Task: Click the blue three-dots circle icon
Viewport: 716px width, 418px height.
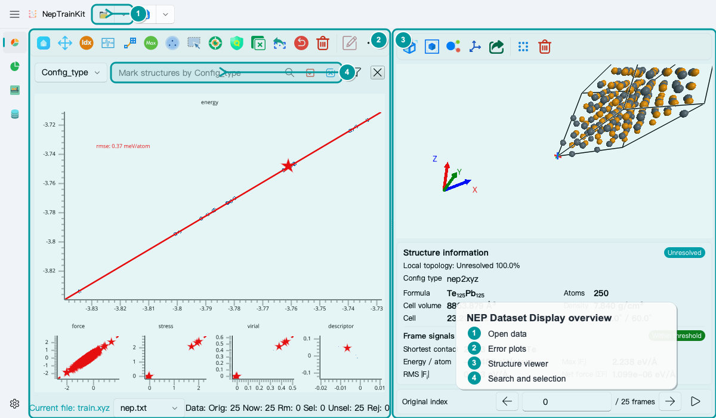Action: (172, 43)
